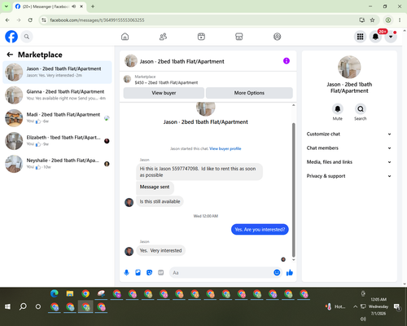Open Video/Watch icon in top navigation
This screenshot has width=407, height=326.
201,37
